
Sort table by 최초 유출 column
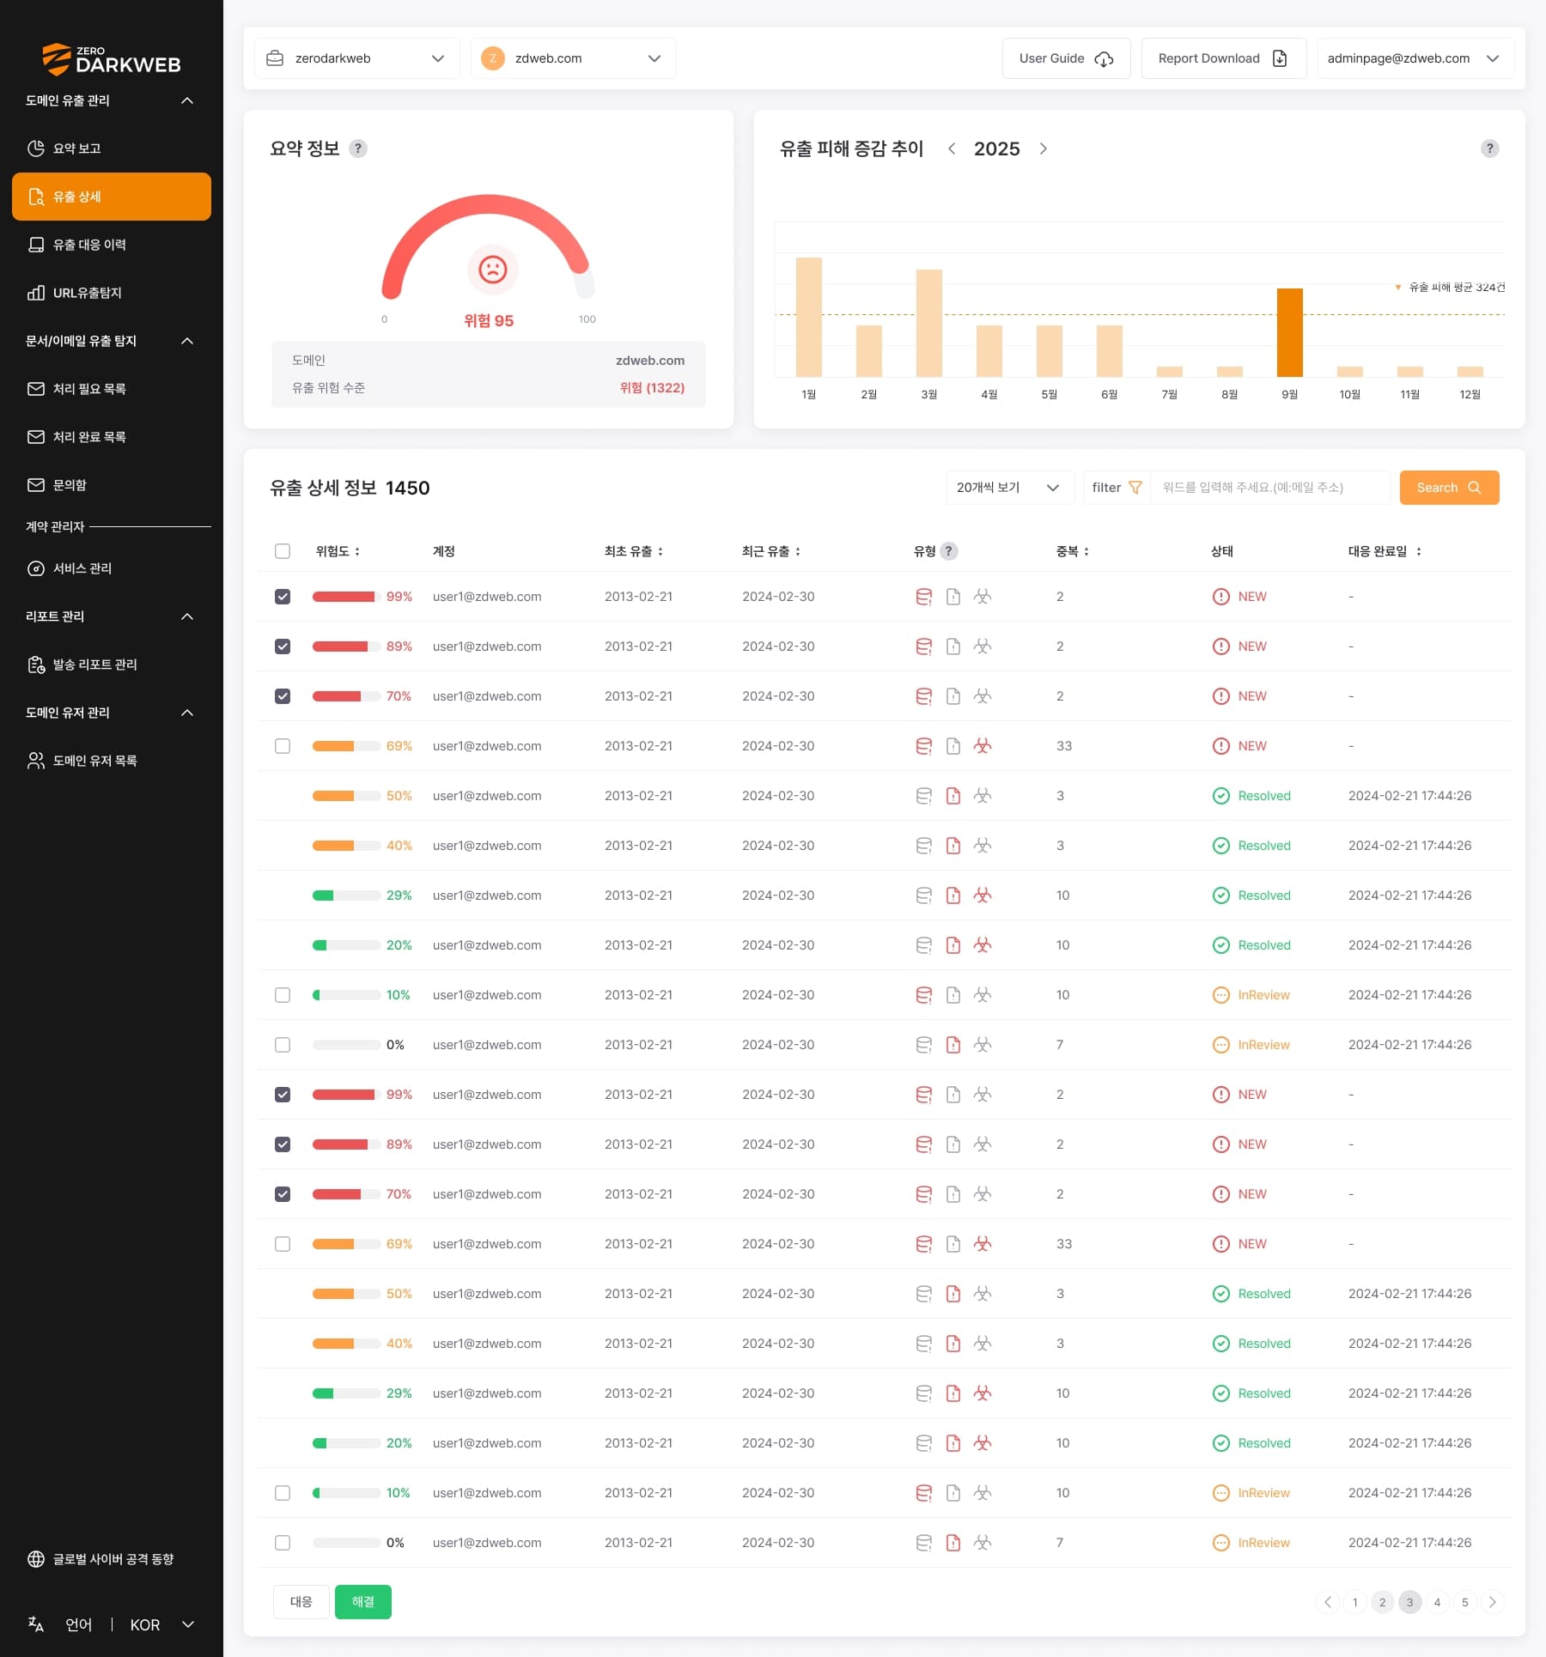click(x=660, y=551)
